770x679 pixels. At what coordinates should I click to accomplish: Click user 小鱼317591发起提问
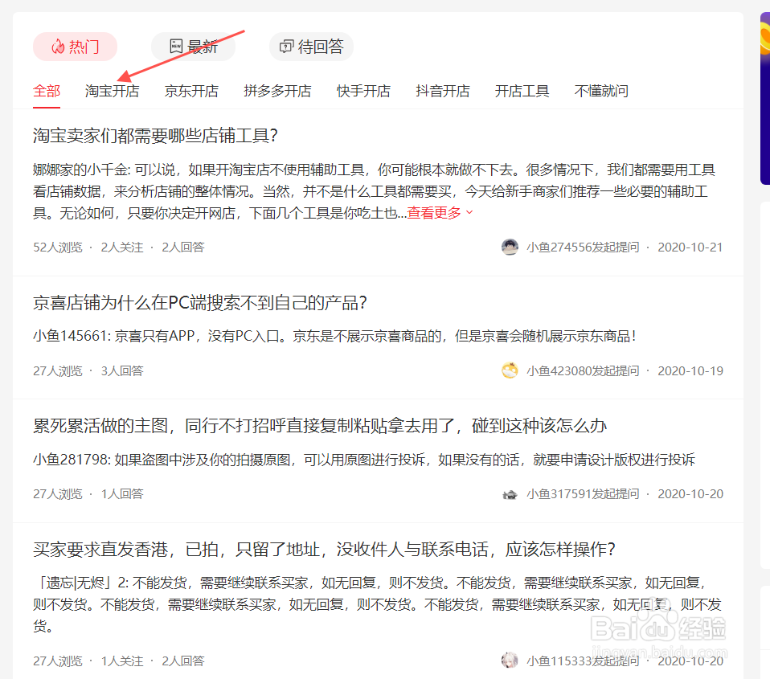[583, 494]
